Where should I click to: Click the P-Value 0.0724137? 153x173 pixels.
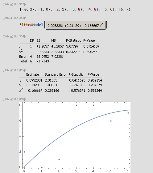[x=91, y=46]
